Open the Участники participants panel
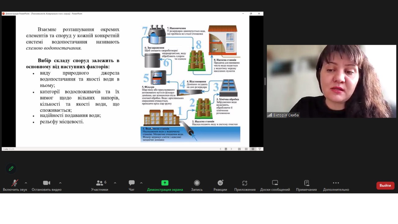This screenshot has height=224, width=398. click(99, 185)
